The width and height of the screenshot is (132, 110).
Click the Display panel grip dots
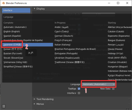click(129, 9)
